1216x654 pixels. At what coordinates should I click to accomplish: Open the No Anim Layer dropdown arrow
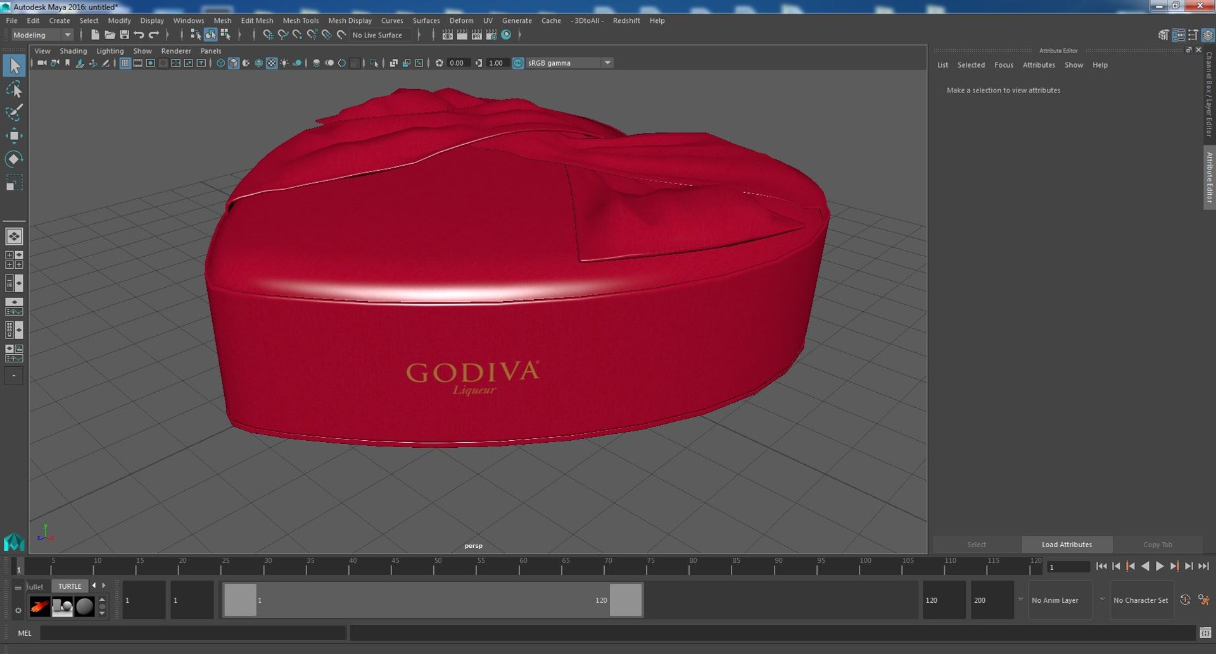tap(1020, 600)
